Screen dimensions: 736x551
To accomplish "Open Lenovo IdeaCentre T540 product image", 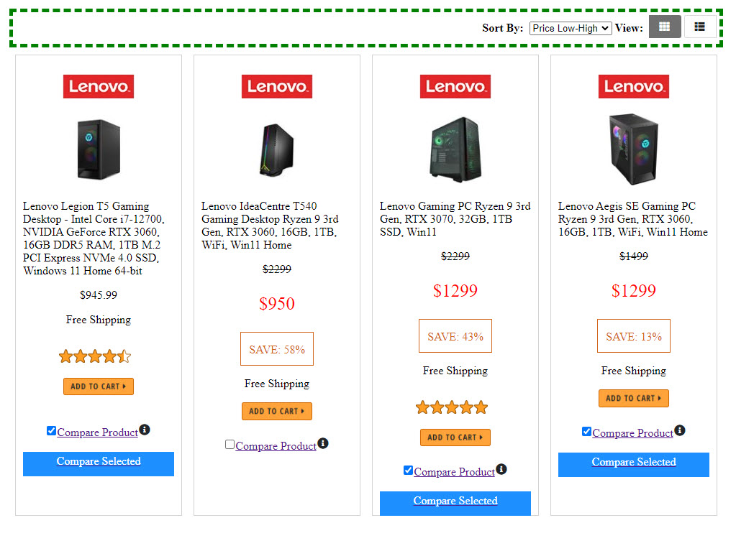I will click(x=277, y=149).
